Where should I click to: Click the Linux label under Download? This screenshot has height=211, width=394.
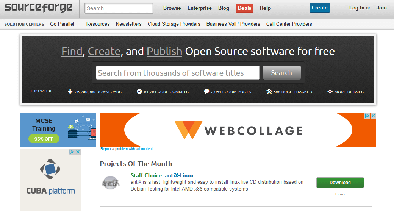pos(340,194)
